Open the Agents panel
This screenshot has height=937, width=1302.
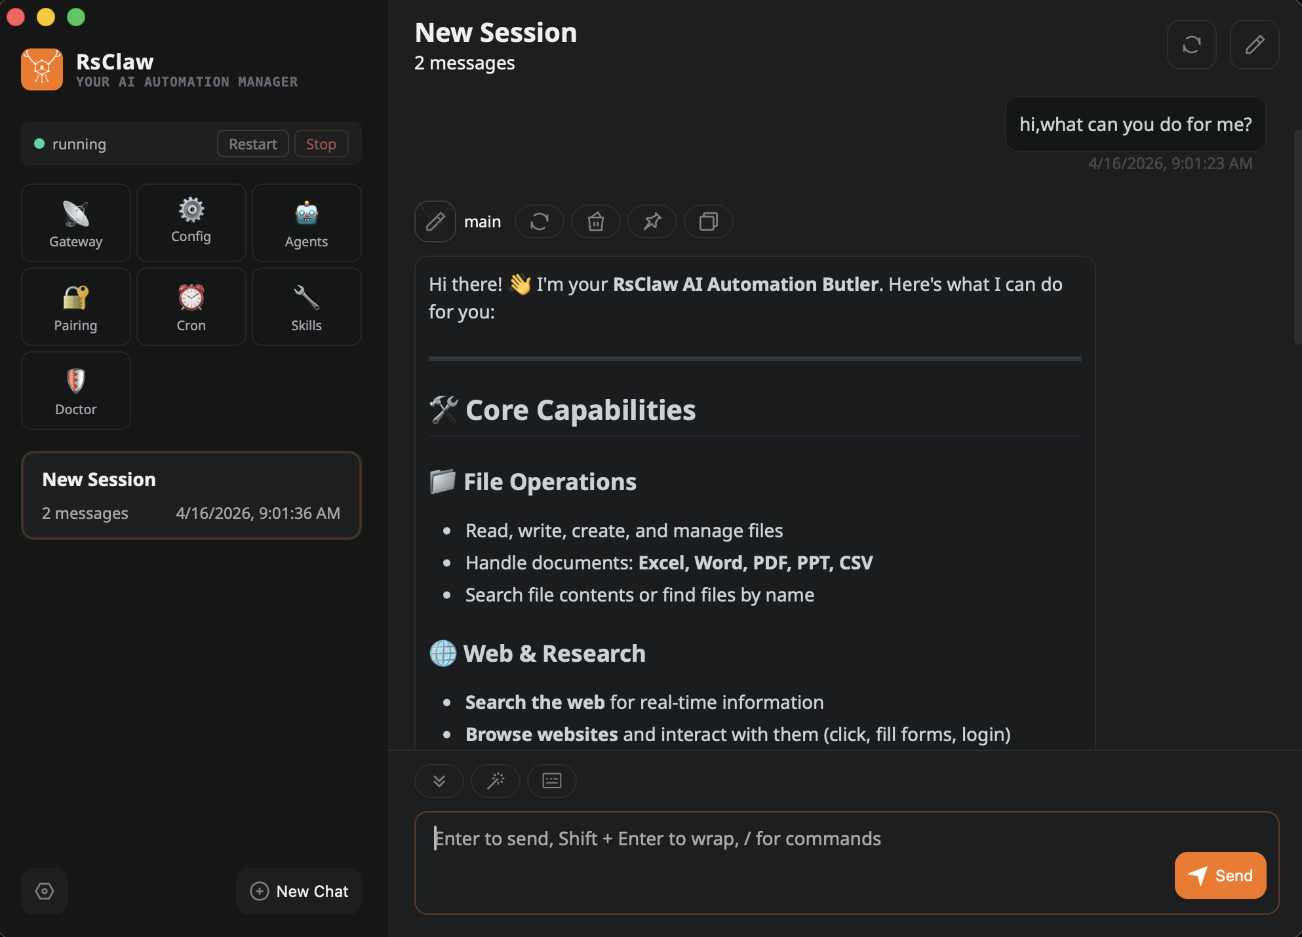[306, 223]
